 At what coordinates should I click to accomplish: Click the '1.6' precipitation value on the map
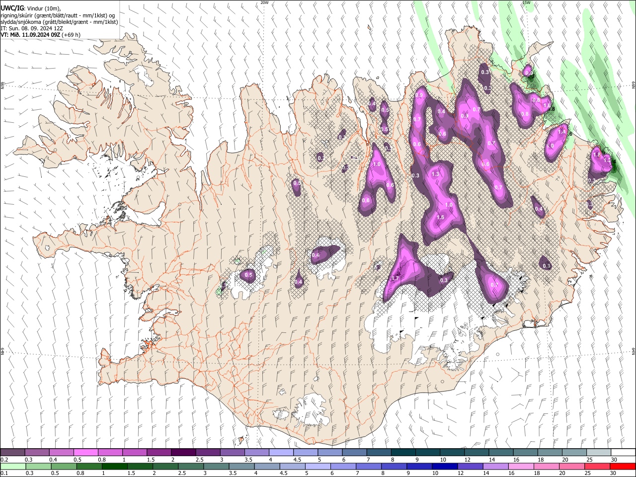click(440, 218)
